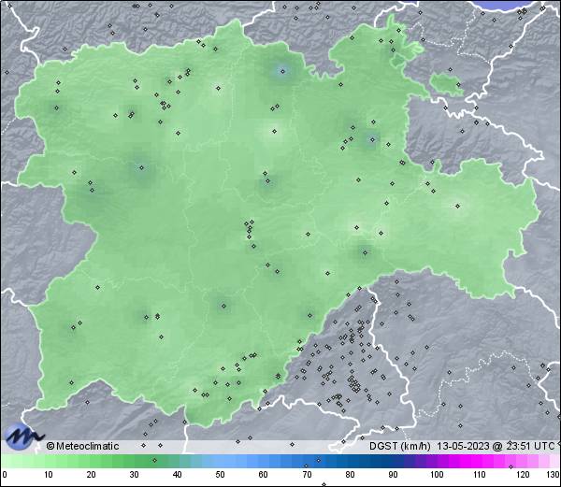Pick the light blue swatch above 50
This screenshot has width=561, height=487.
click(x=220, y=461)
